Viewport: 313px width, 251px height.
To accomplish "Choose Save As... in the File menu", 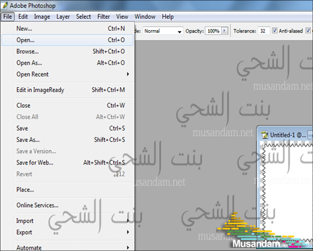I will pos(68,140).
